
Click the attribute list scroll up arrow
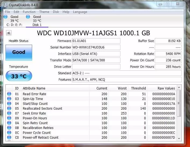179,87
